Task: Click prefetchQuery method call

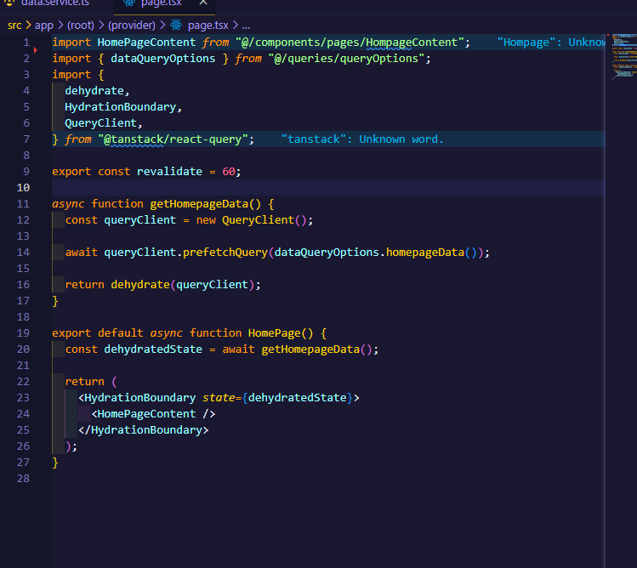Action: tap(225, 253)
